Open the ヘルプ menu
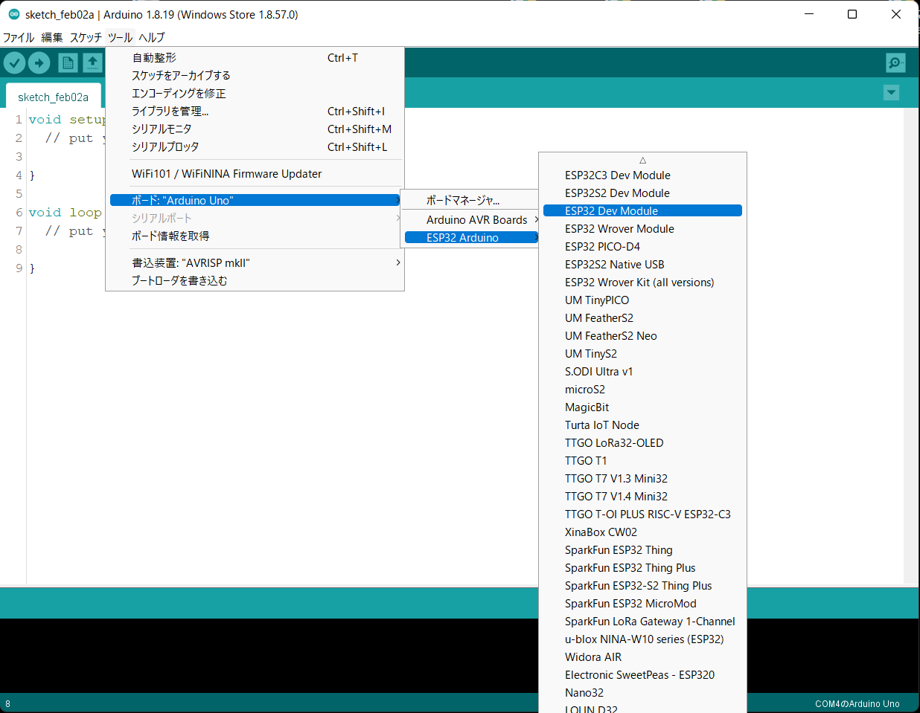The height and width of the screenshot is (713, 920). [152, 37]
